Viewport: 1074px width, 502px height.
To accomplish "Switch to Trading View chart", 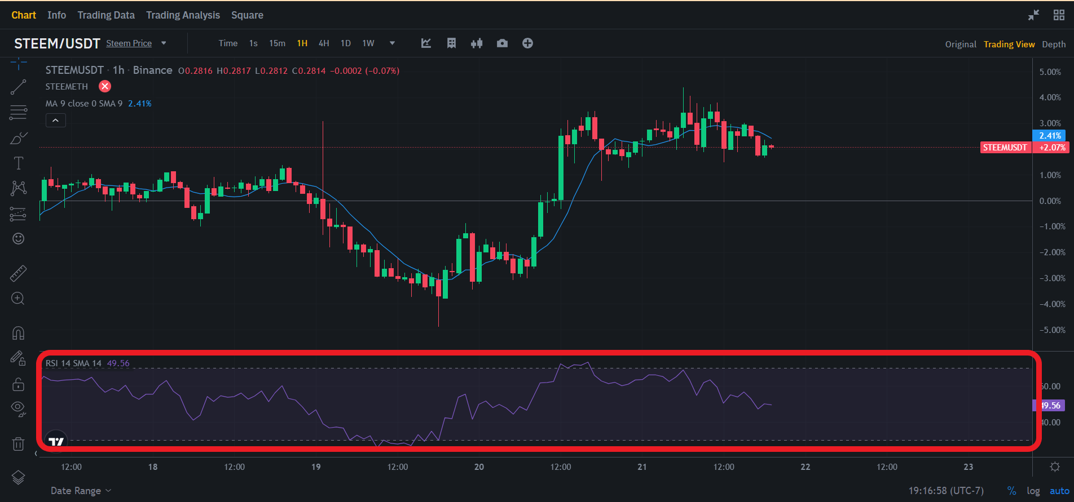I will (1009, 44).
